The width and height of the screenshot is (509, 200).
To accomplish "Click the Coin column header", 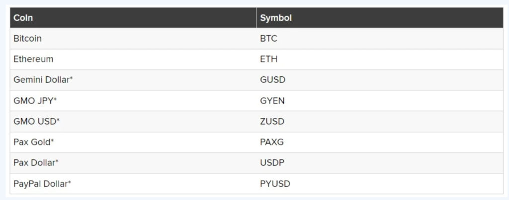I will [23, 18].
